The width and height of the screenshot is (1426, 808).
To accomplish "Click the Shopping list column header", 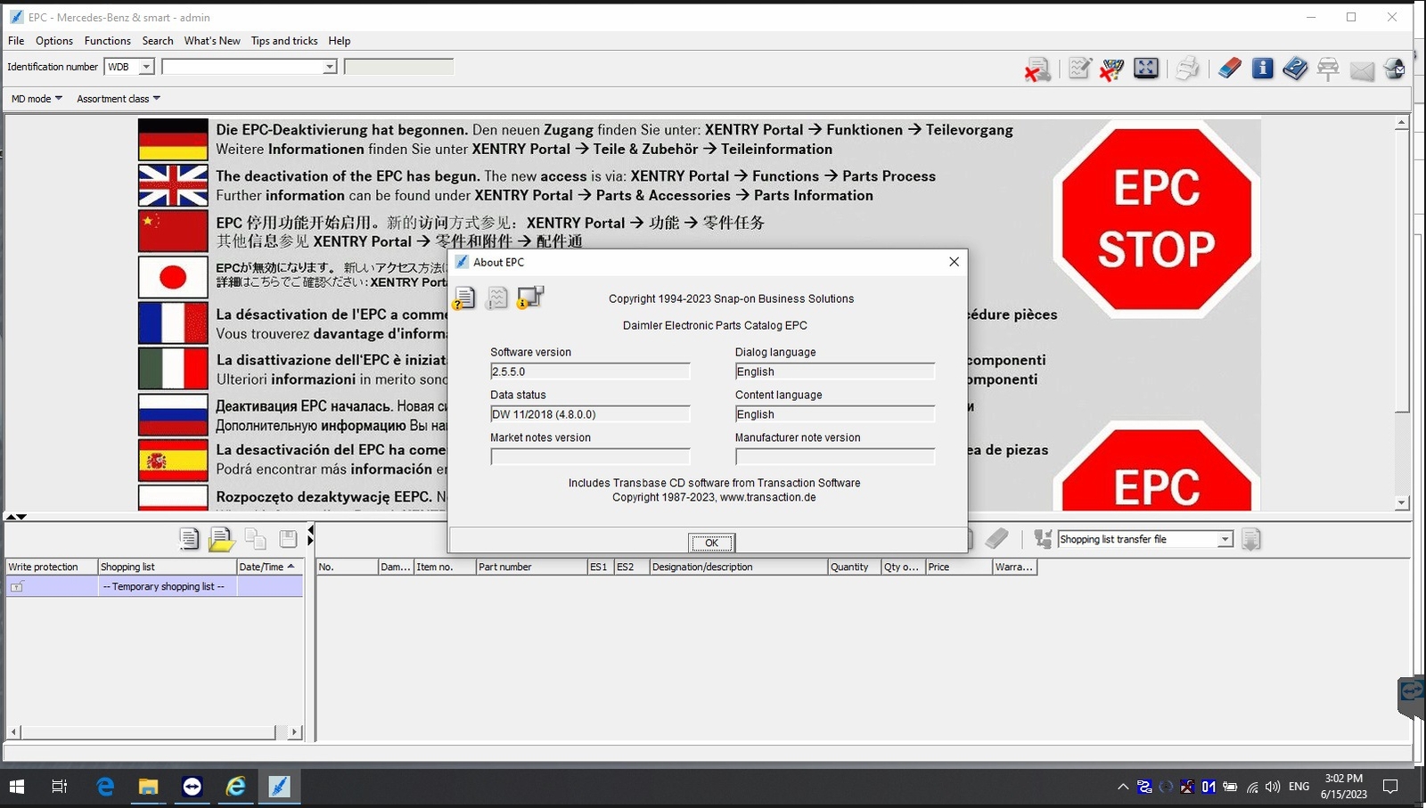I will pos(167,567).
